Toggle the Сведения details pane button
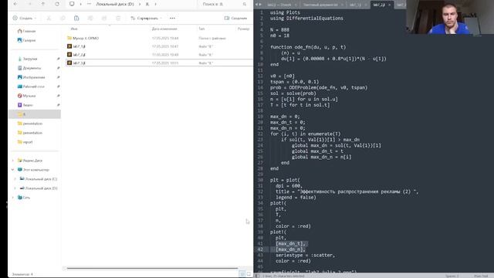494x278 pixels. tap(235, 19)
